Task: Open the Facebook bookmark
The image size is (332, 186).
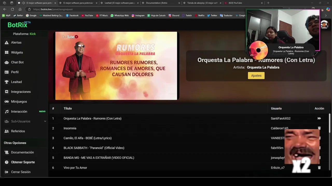Action: click(x=72, y=16)
